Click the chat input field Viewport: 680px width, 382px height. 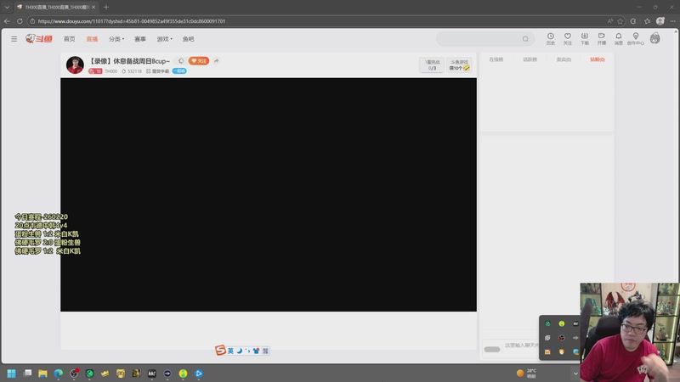[521, 345]
